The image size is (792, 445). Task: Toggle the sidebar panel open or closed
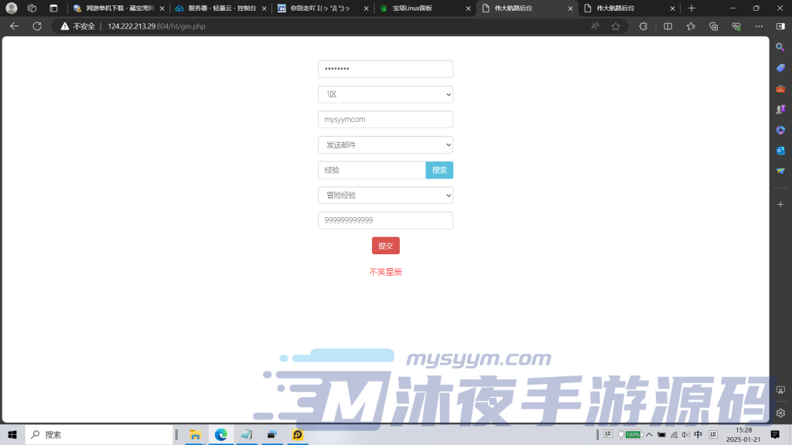tap(780, 25)
